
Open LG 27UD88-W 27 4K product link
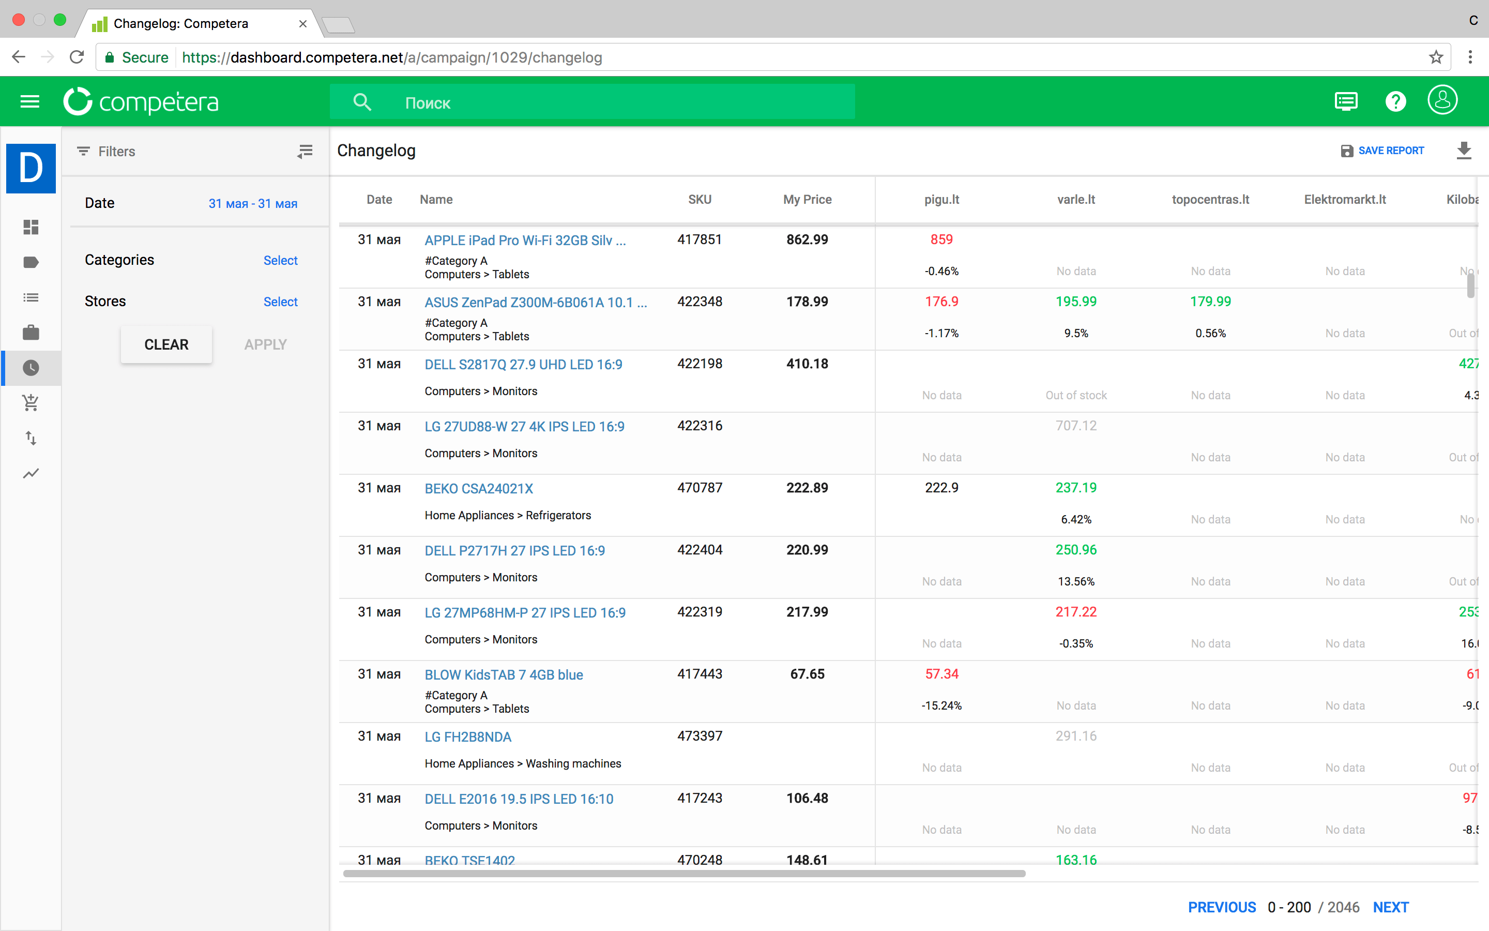coord(524,427)
